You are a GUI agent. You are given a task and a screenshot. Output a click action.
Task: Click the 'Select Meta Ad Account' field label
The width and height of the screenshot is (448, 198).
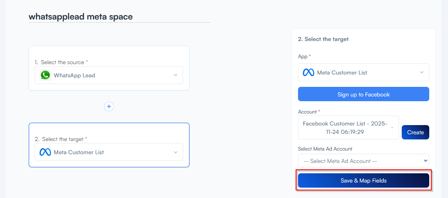[x=325, y=149]
